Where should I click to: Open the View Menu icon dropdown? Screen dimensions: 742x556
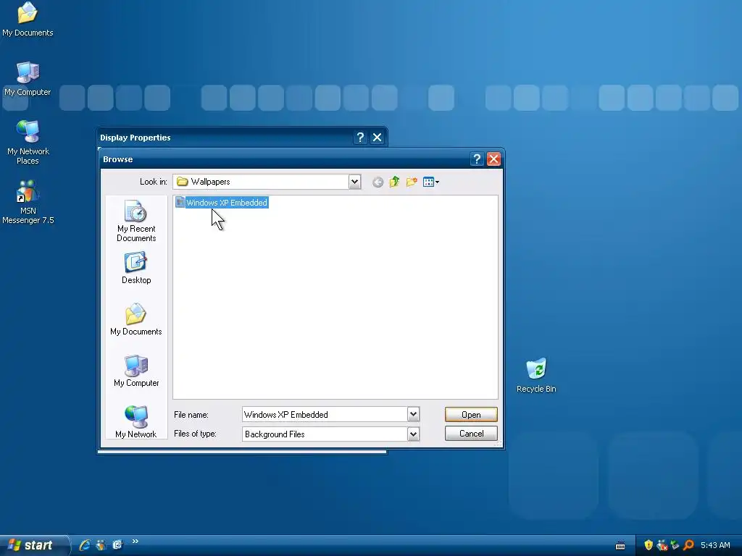coord(430,182)
